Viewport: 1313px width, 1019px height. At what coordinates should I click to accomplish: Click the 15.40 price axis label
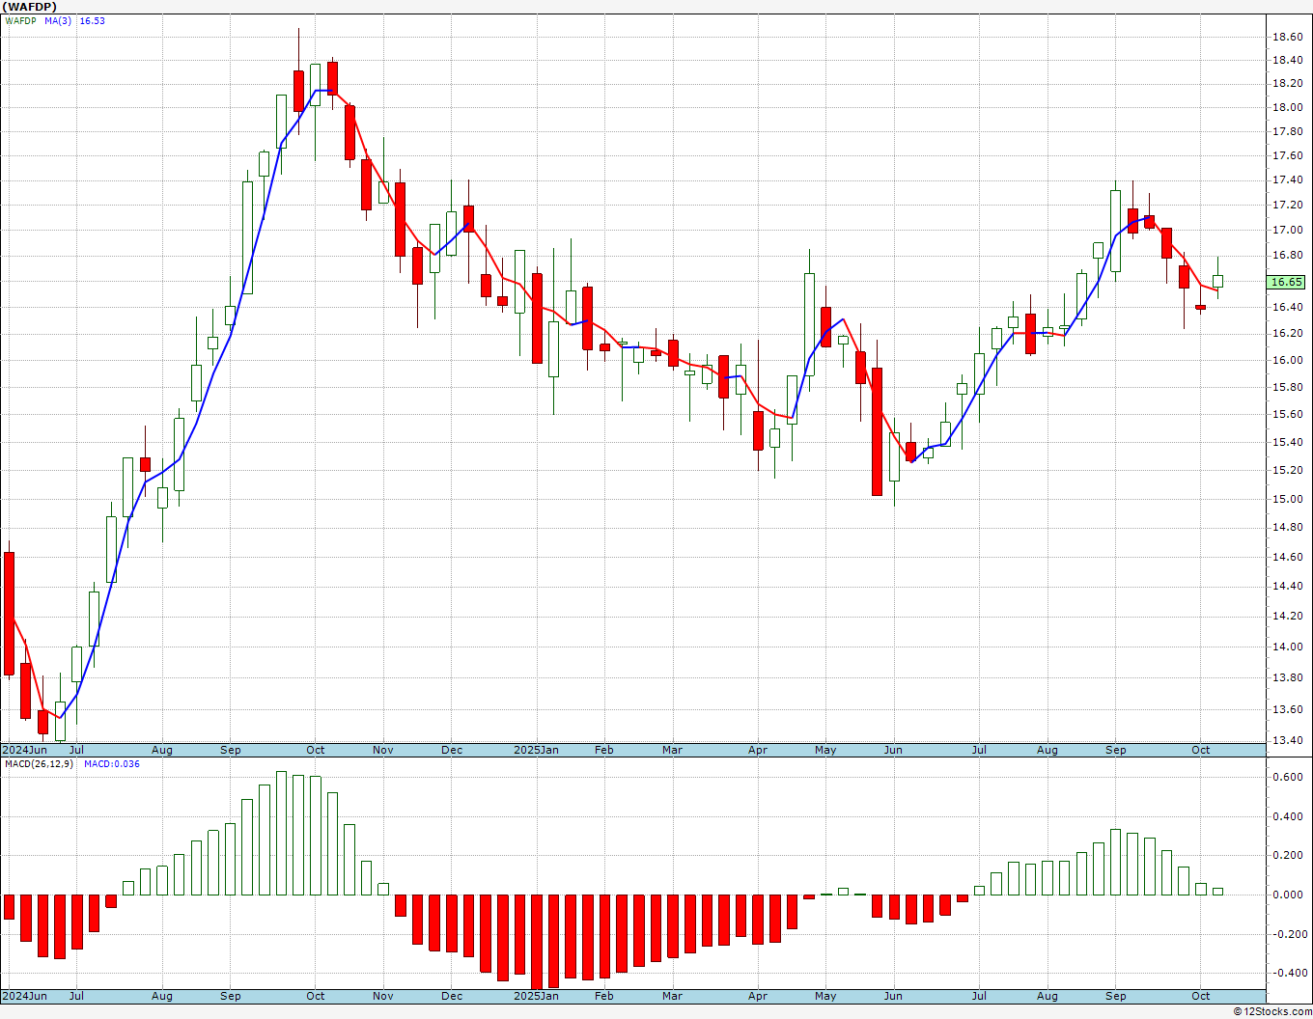click(x=1286, y=442)
